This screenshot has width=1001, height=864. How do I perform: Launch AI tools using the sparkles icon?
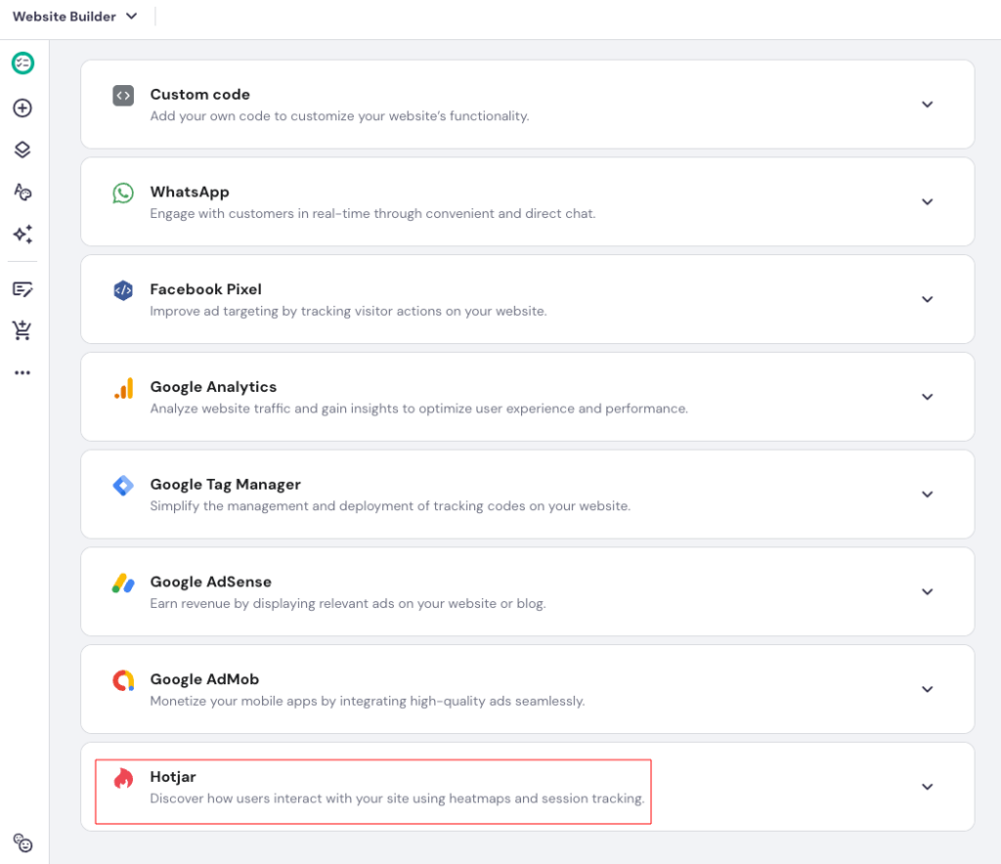(x=22, y=234)
